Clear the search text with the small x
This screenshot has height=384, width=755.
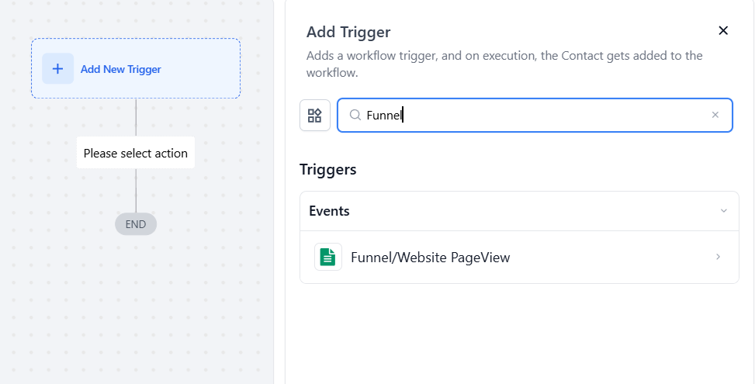715,115
